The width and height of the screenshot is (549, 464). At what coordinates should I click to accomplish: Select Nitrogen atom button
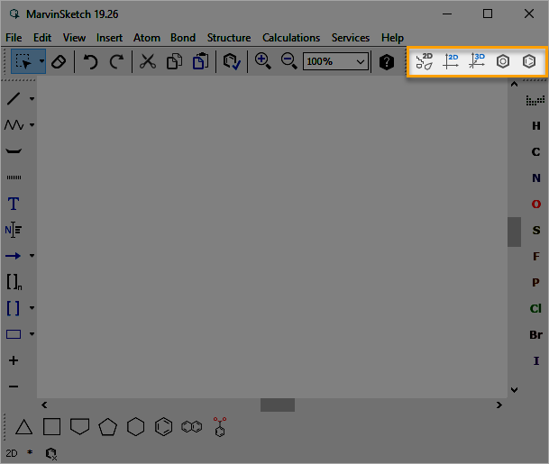[x=536, y=178]
